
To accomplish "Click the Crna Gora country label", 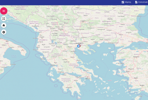I will pos(34,23).
